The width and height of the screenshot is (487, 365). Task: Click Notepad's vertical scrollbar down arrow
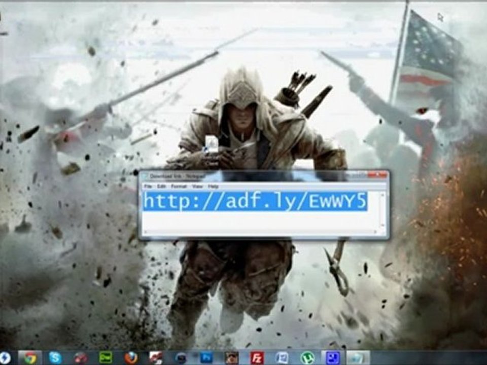point(382,226)
